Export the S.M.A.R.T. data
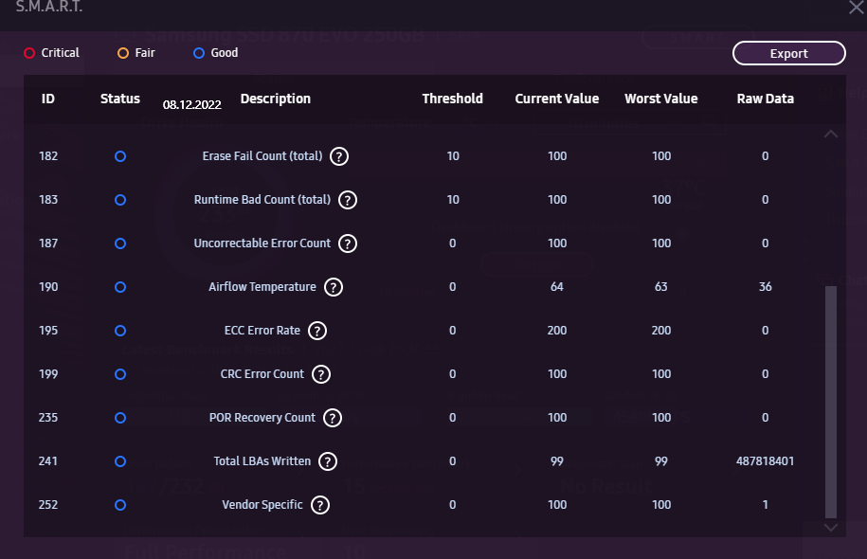Screen dimensions: 867x559 coord(788,53)
